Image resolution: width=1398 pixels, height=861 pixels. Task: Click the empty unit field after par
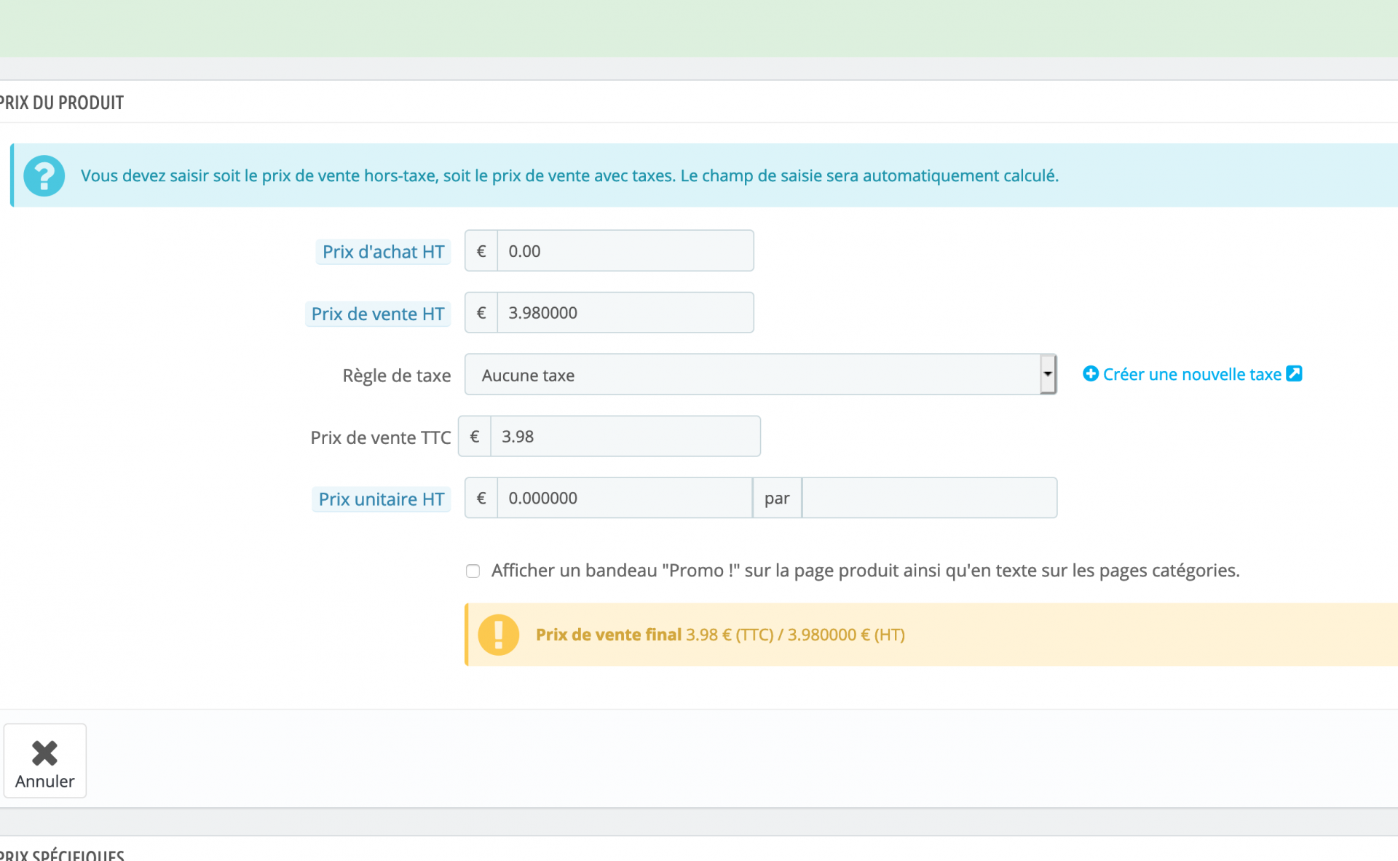(929, 499)
